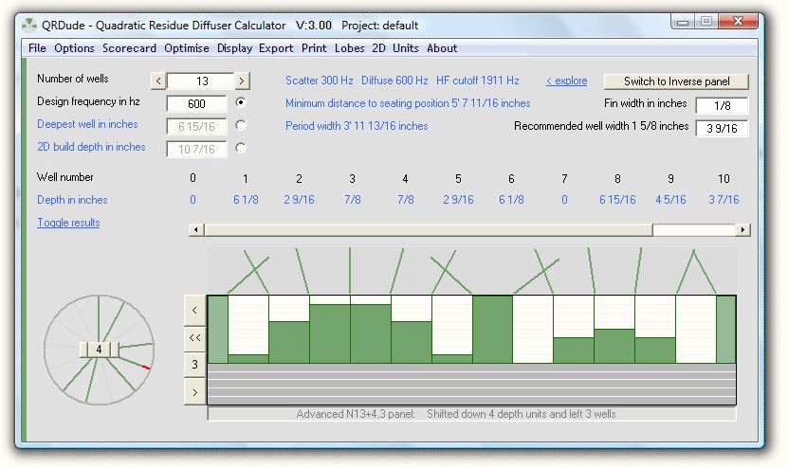This screenshot has height=468, width=788.
Task: Decrease number of wells with left arrow
Action: pos(158,81)
